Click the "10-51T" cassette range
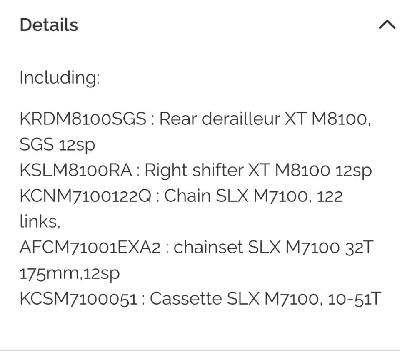 [x=355, y=299]
